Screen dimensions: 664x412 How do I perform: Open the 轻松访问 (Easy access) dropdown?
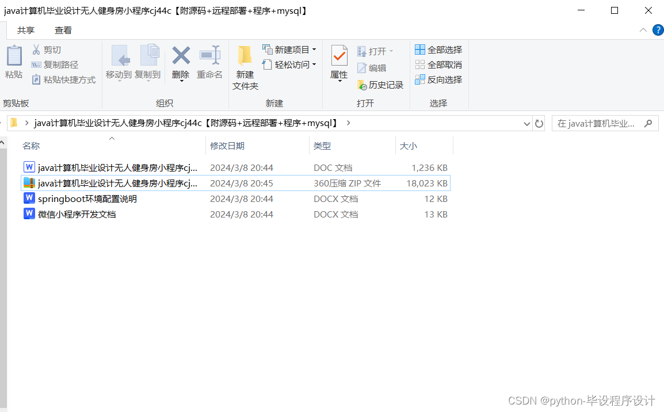(x=314, y=64)
